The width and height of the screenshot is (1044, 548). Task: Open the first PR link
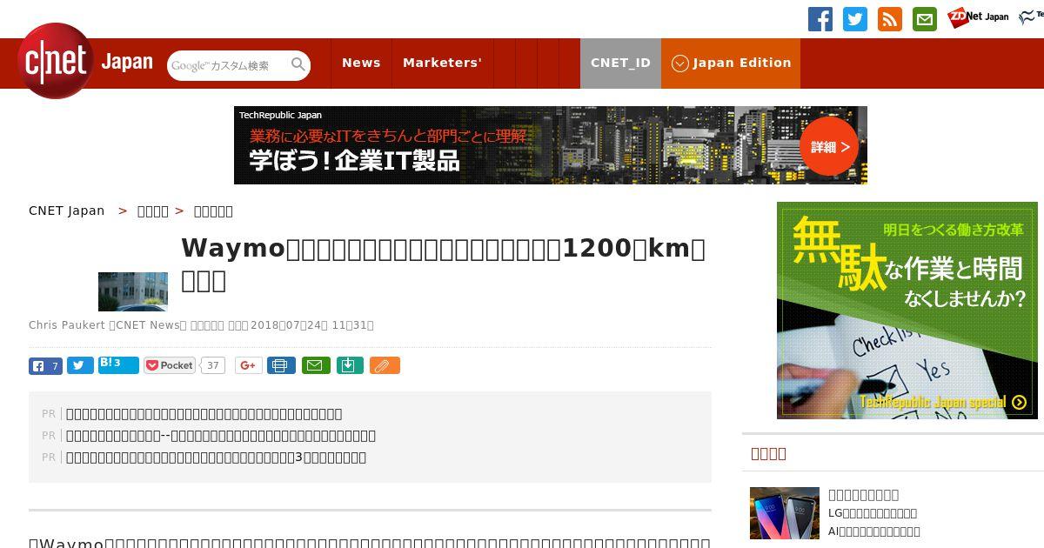click(204, 414)
